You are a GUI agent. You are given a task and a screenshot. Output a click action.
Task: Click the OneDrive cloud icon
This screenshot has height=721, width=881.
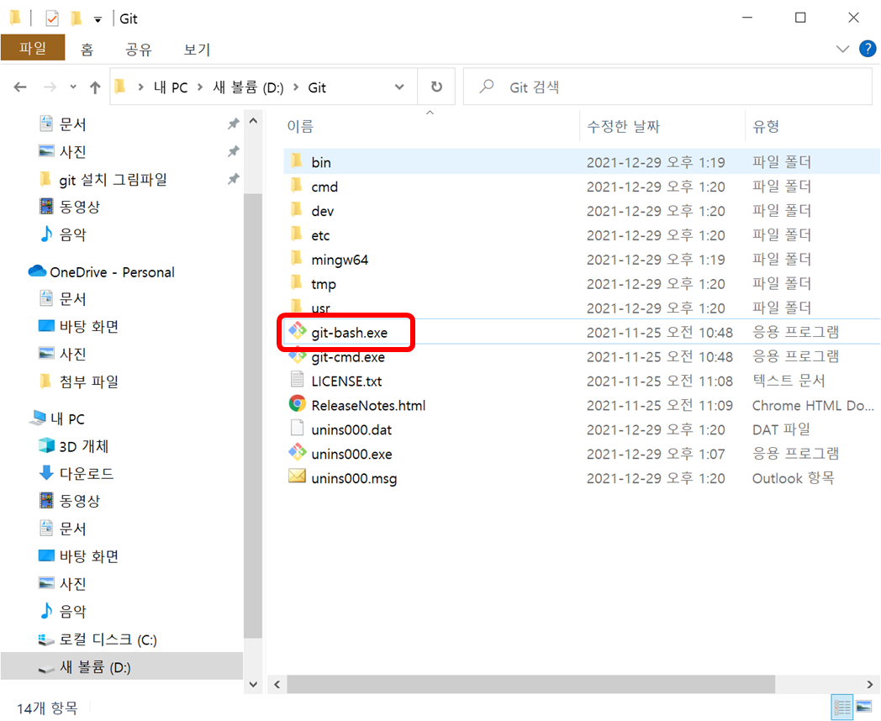[37, 271]
